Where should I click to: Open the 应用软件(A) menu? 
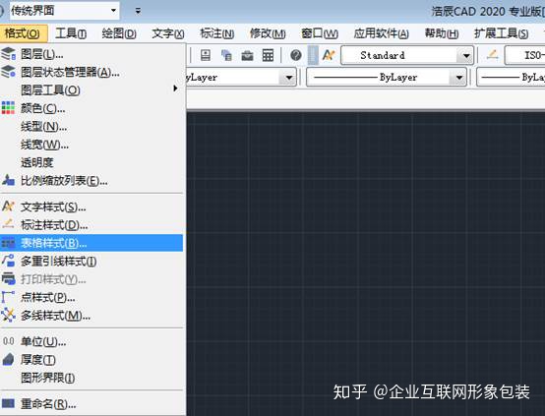tap(382, 33)
